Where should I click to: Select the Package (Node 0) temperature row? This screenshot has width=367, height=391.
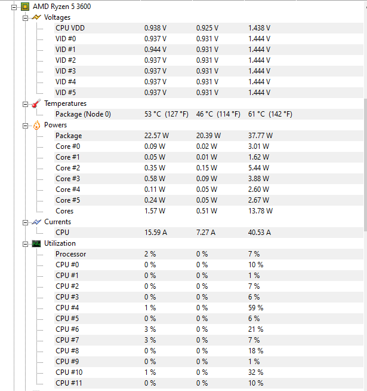click(209, 114)
